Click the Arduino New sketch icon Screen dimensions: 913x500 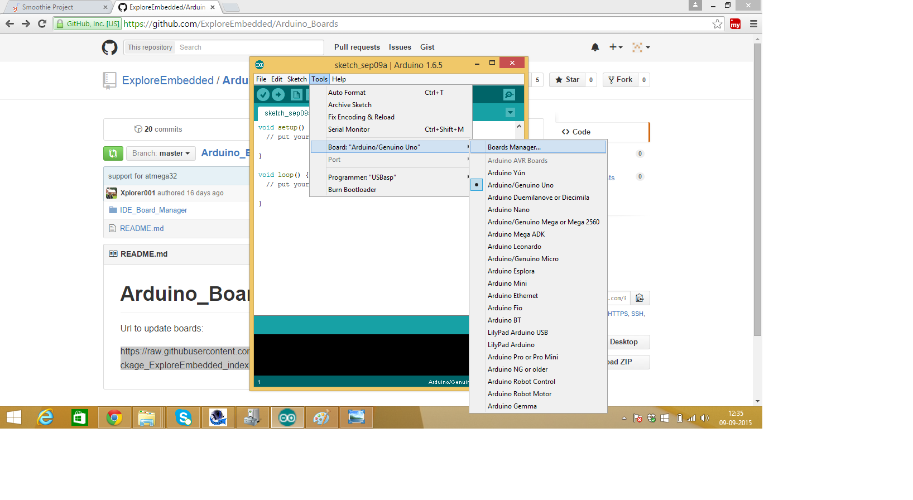tap(297, 95)
